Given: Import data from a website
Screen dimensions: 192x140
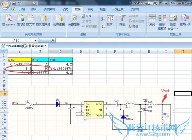Looking at the screenshot, I should 21,20.
